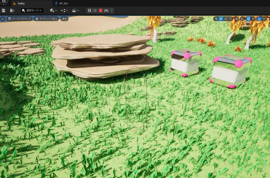Select the right pink-cornered cube in viewport
Image resolution: width=270 pixels, height=178 pixels.
(x=231, y=72)
